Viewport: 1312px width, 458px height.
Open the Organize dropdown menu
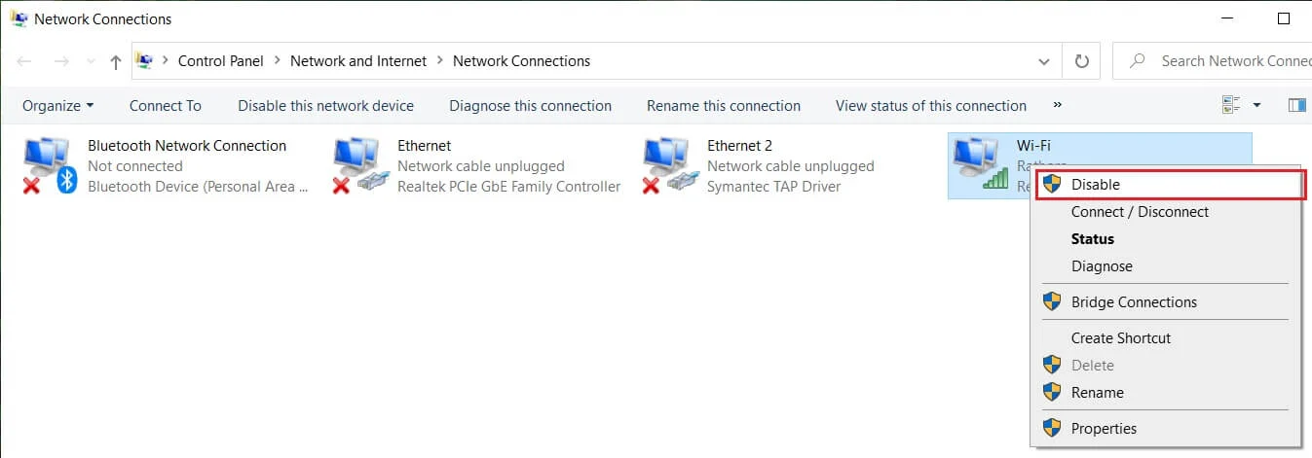coord(57,105)
